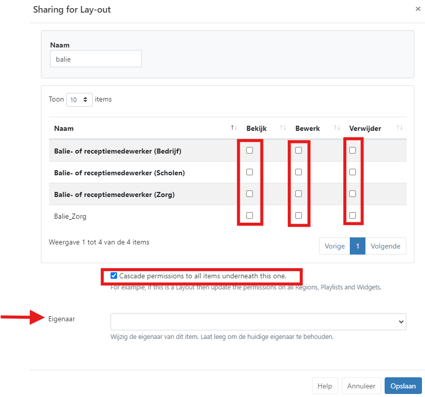Go to Volgende page
Image resolution: width=425 pixels, height=397 pixels.
coord(385,246)
